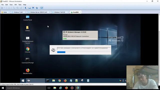This screenshot has width=160, height=90.
Task: Click the USB safely remove tray icon
Action: pyautogui.click(x=123, y=80)
